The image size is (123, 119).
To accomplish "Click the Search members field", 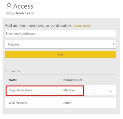I will [63, 71].
